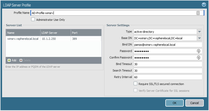Screen dimensions: 209x111
Task: Click the Port column header
Action: coord(86,33)
